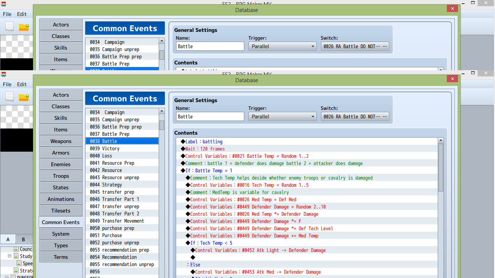Select Battle Temp = Random 1..2 command
This screenshot has height=278, width=495.
pyautogui.click(x=307, y=156)
